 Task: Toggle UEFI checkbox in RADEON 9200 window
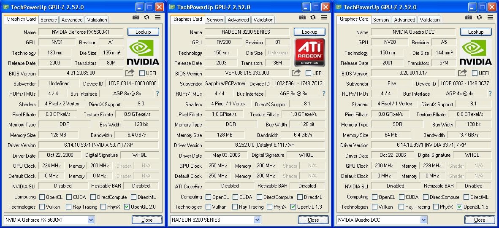coord(308,73)
